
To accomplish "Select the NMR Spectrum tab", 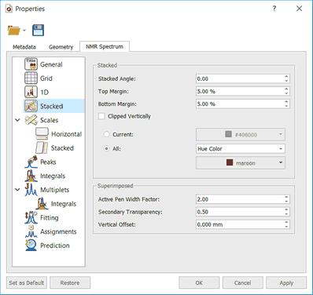I will click(105, 46).
